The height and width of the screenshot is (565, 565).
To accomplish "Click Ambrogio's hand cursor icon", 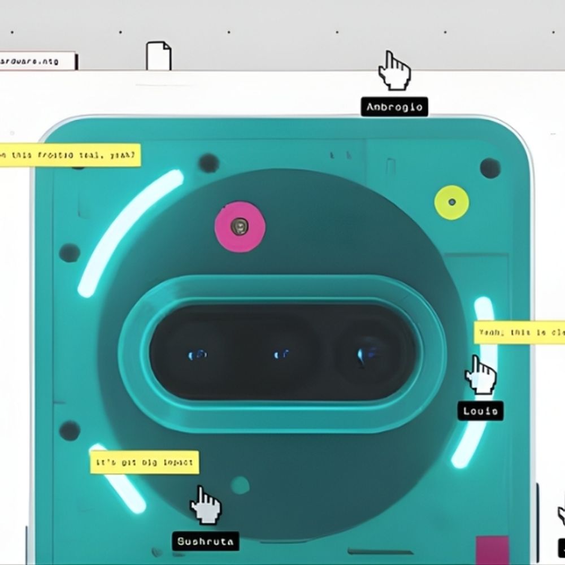I will (x=394, y=71).
